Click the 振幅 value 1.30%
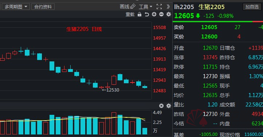The height and width of the screenshot is (137, 263). click(x=256, y=76)
